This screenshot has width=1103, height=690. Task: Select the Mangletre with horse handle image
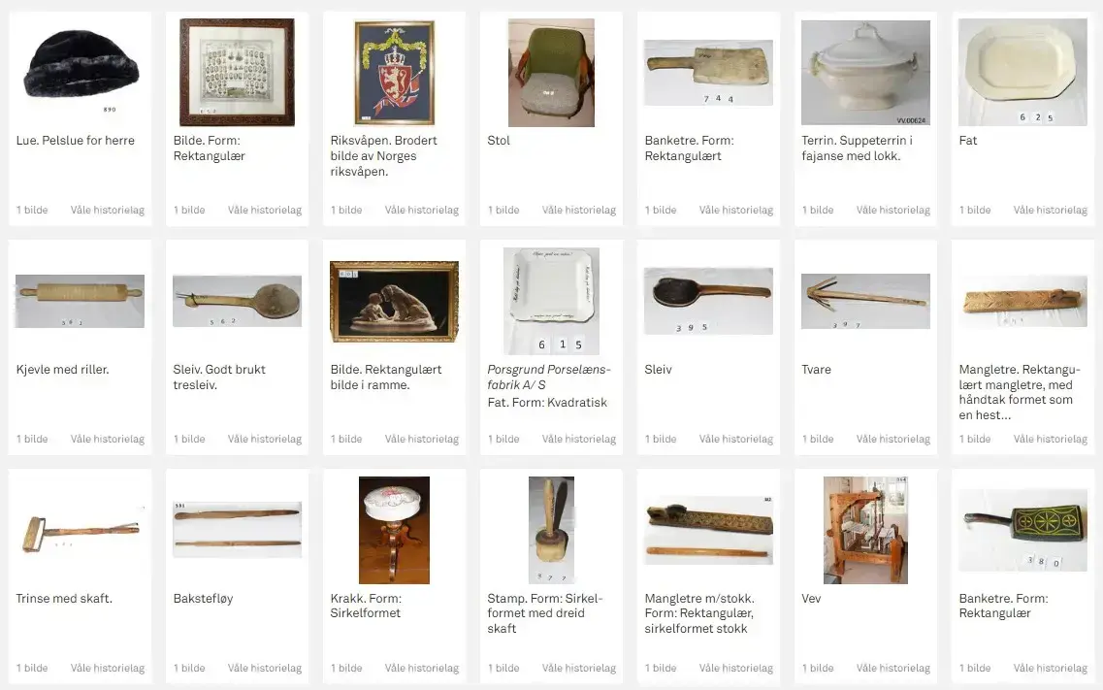[x=1022, y=301]
